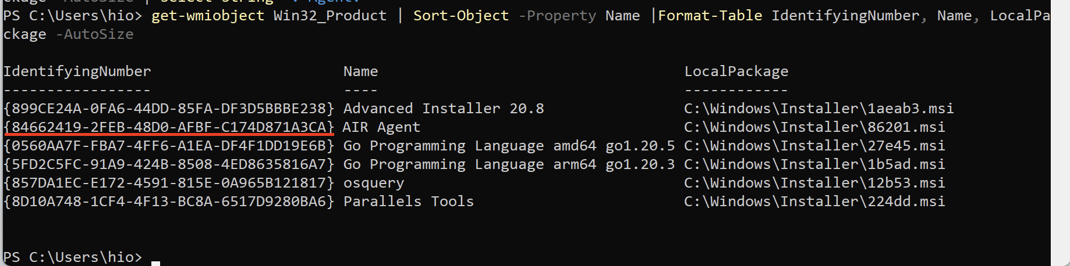Click the terminal's vertical scrollbar
The height and width of the screenshot is (266, 1070).
[1060, 133]
